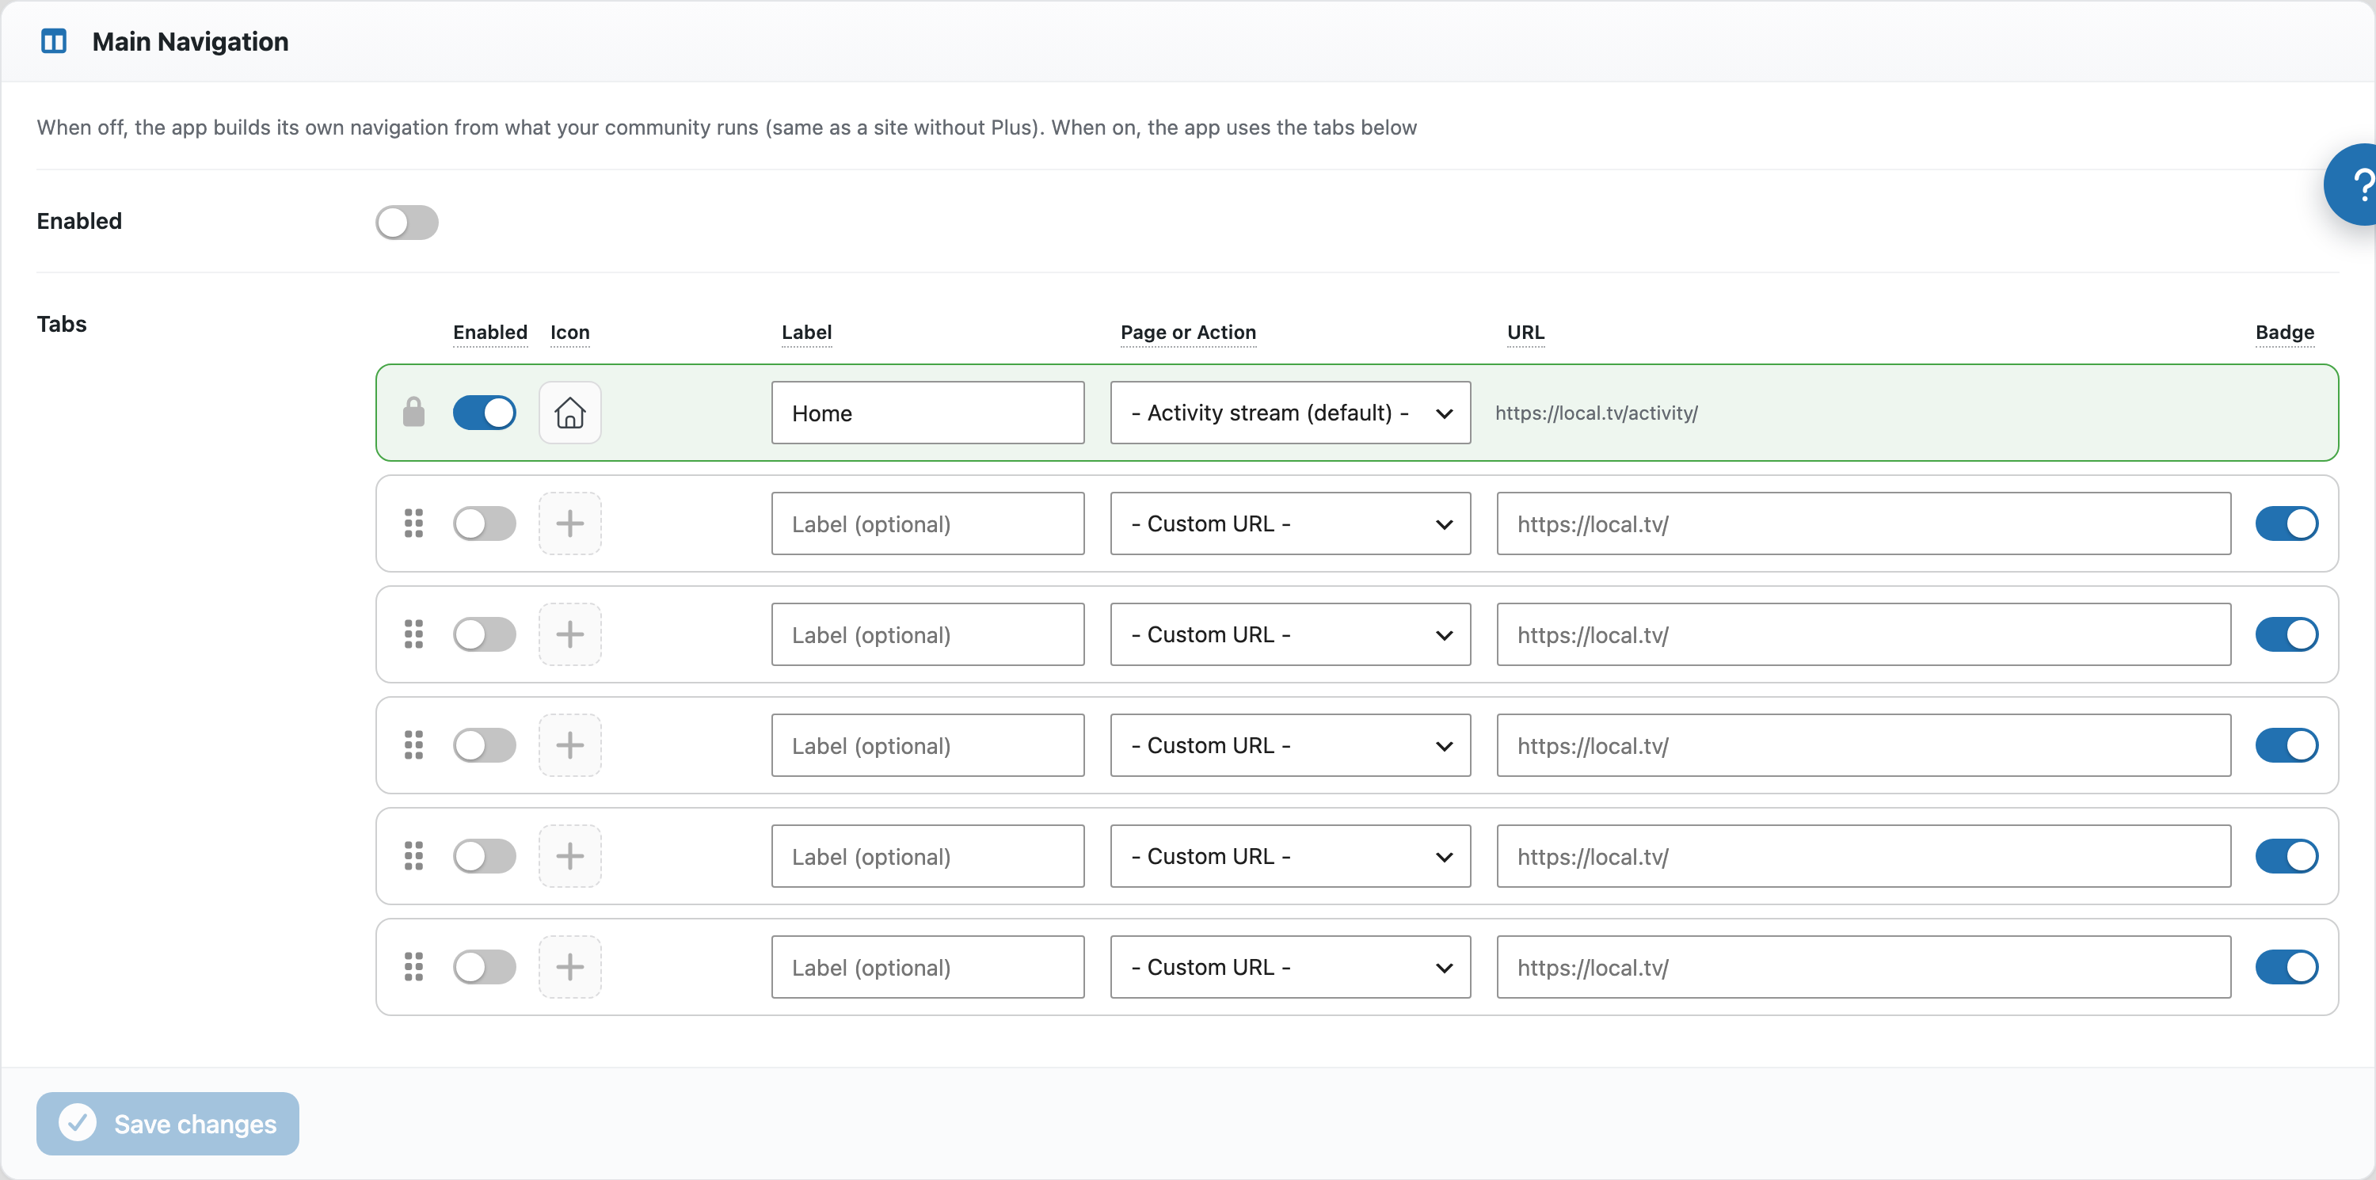Turn off badge on fifth tab row
Screen dimensions: 2376x1180
[x=2287, y=855]
